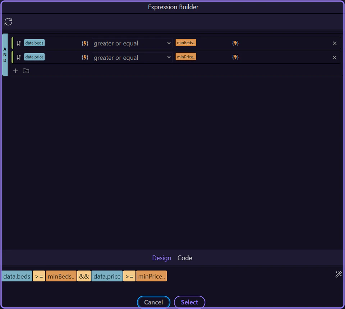Viewport: 345px width, 309px height.
Task: Click the add group icon
Action: (26, 71)
